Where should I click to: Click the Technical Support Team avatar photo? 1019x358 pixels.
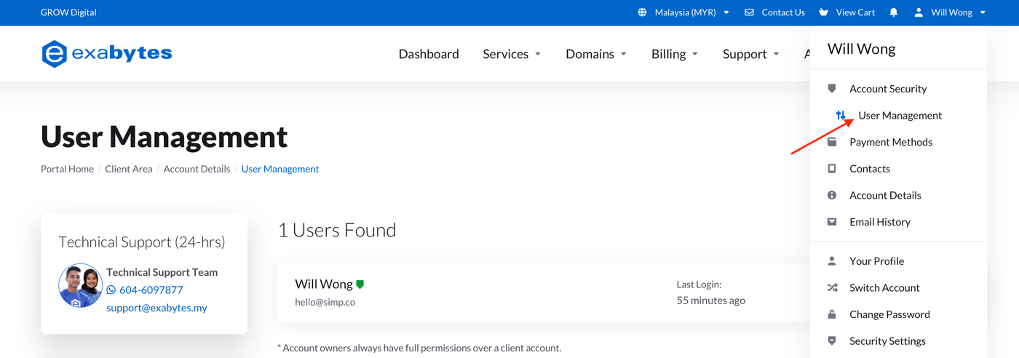[x=80, y=285]
